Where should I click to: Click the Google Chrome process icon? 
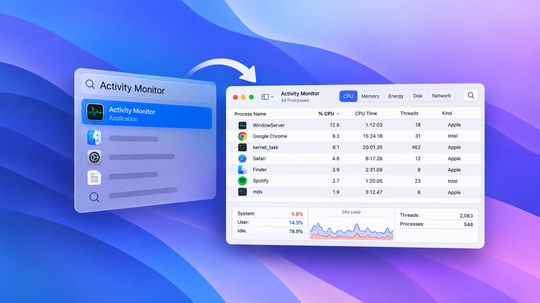(x=242, y=136)
